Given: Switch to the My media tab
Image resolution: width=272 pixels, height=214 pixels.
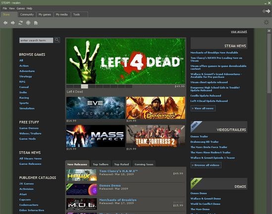Looking at the screenshot, I should (62, 14).
